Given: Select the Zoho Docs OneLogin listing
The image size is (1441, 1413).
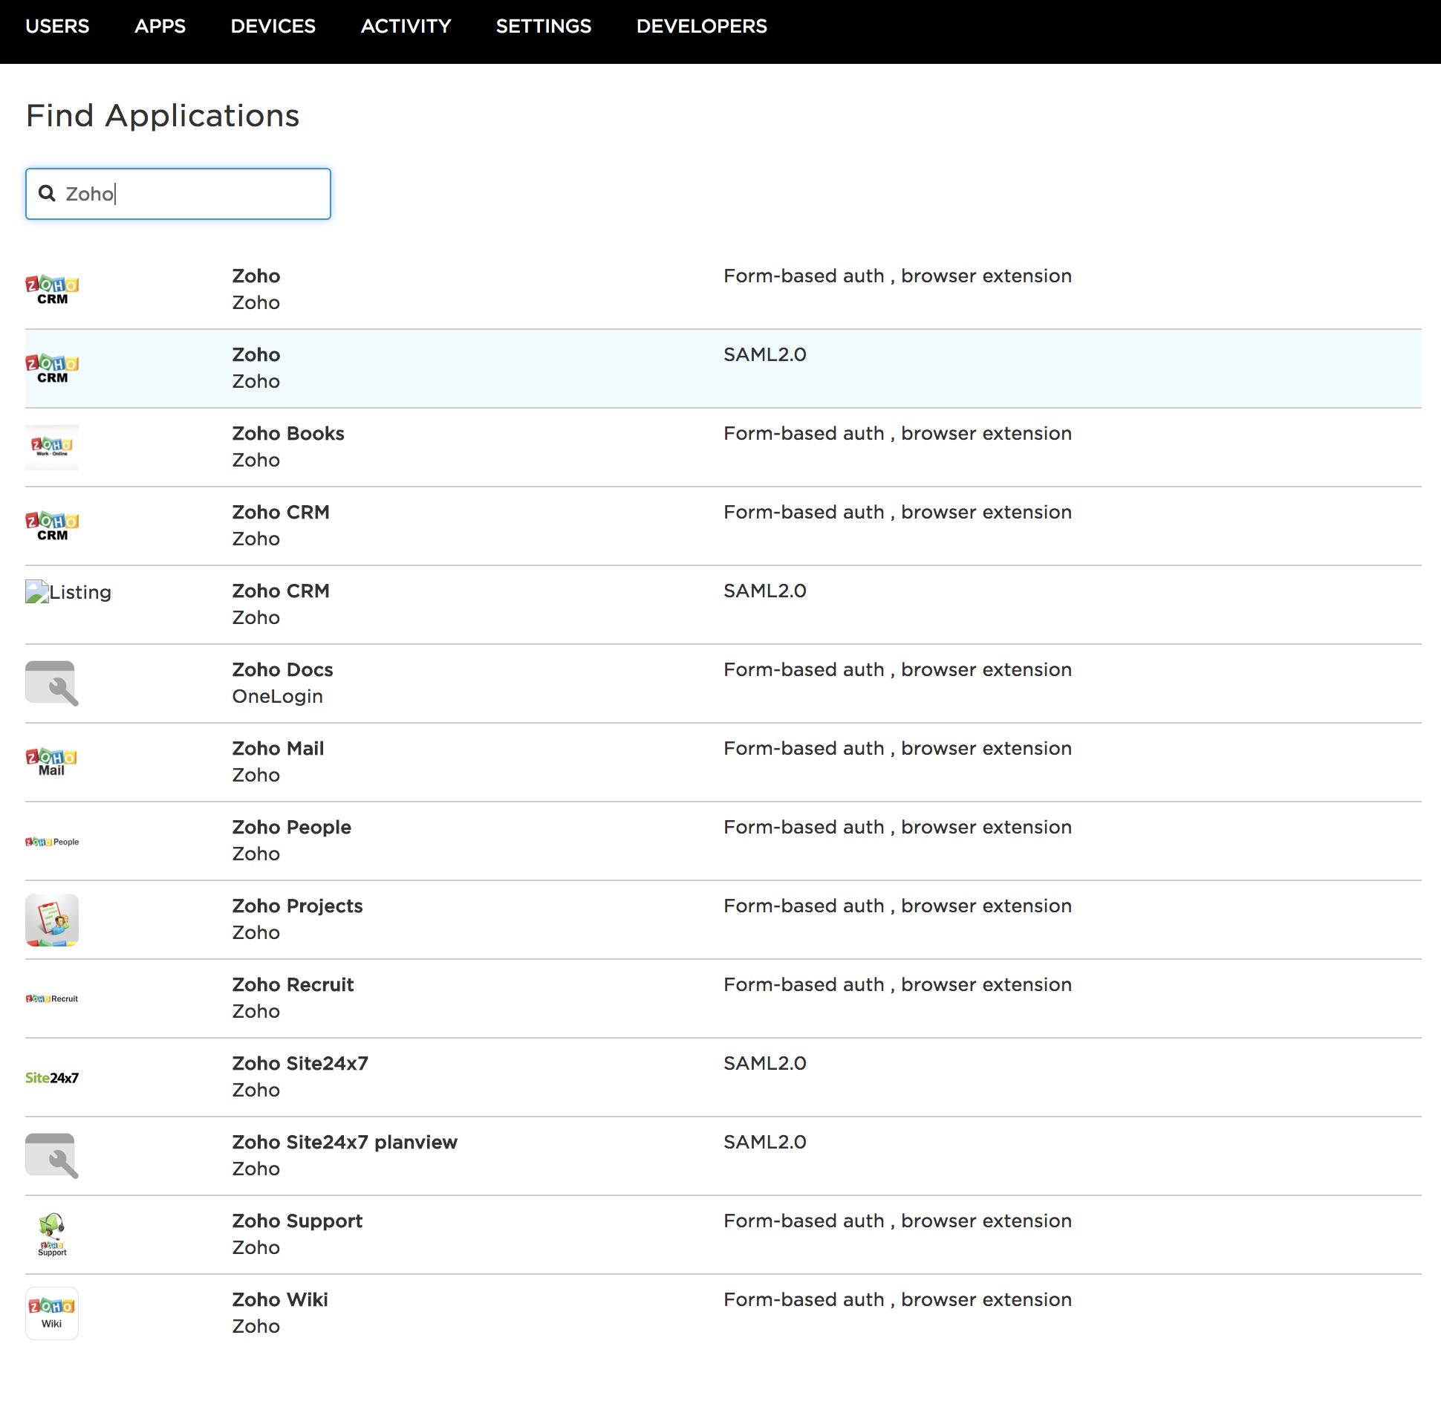Looking at the screenshot, I should (282, 669).
